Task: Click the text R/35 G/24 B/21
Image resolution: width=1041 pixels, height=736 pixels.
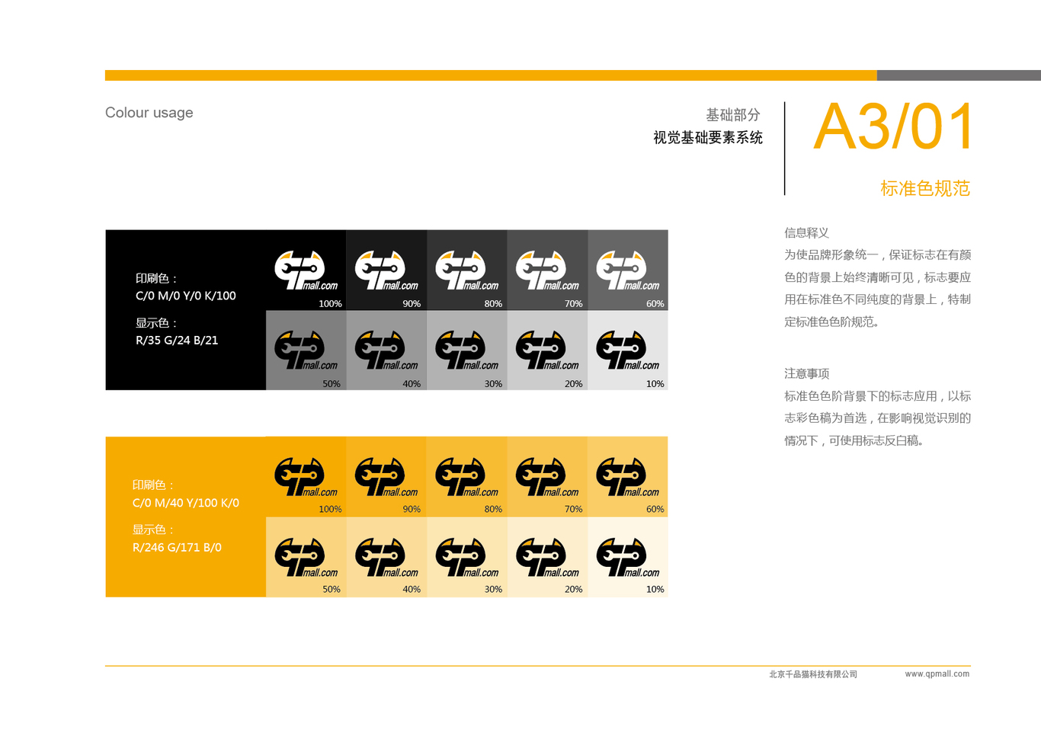Action: coord(177,341)
